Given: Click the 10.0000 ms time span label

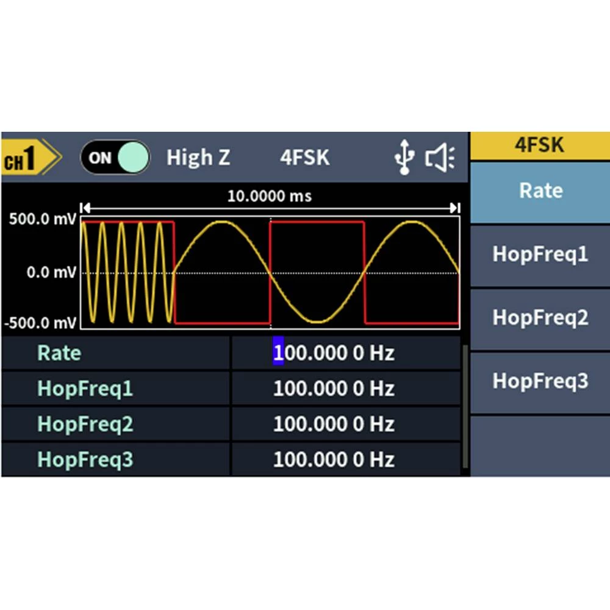Looking at the screenshot, I should [269, 196].
